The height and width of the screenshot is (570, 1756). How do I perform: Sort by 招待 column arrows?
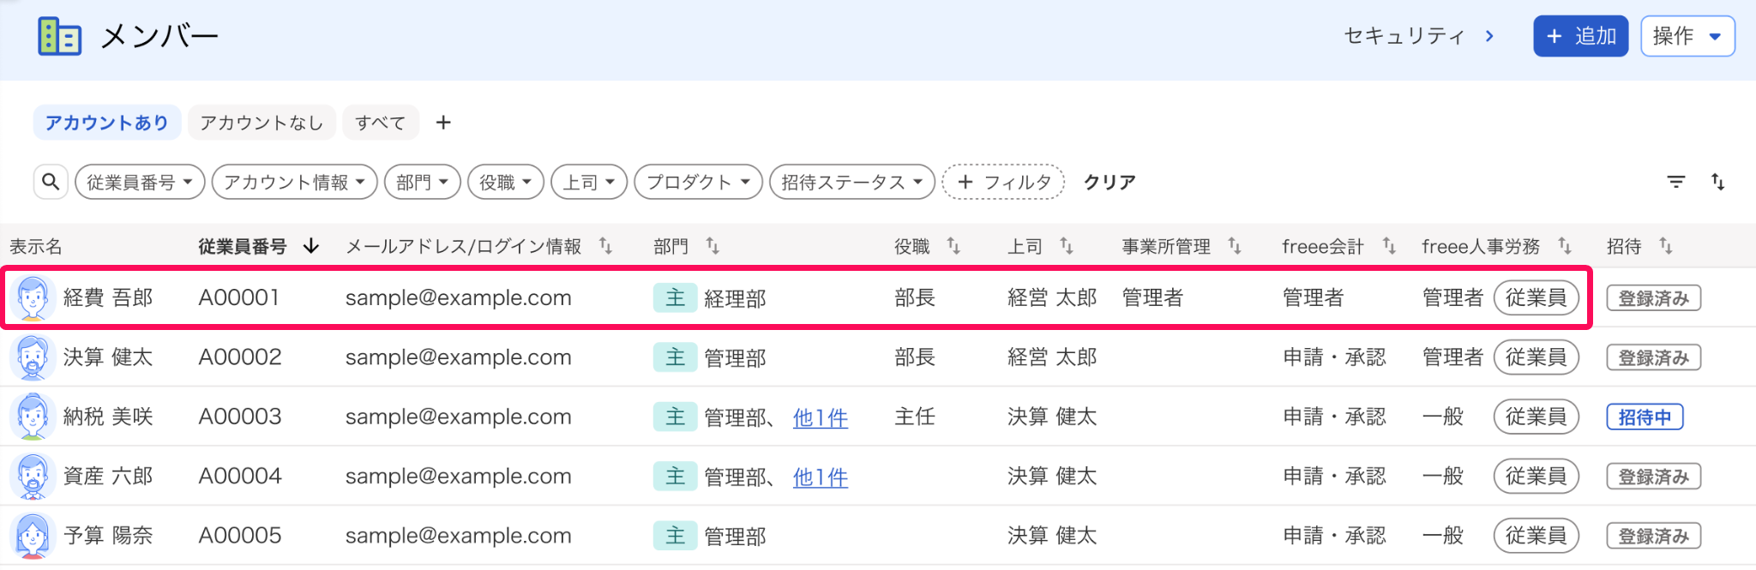1665,246
